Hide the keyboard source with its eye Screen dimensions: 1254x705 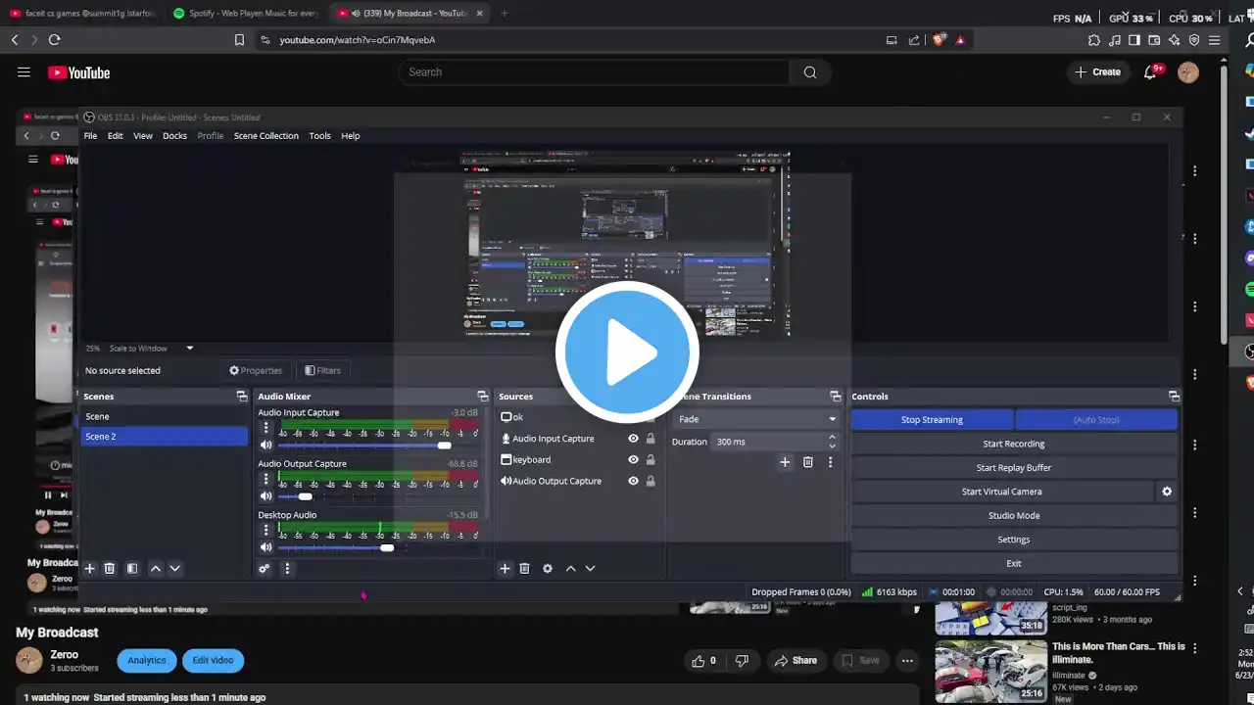pyautogui.click(x=633, y=460)
